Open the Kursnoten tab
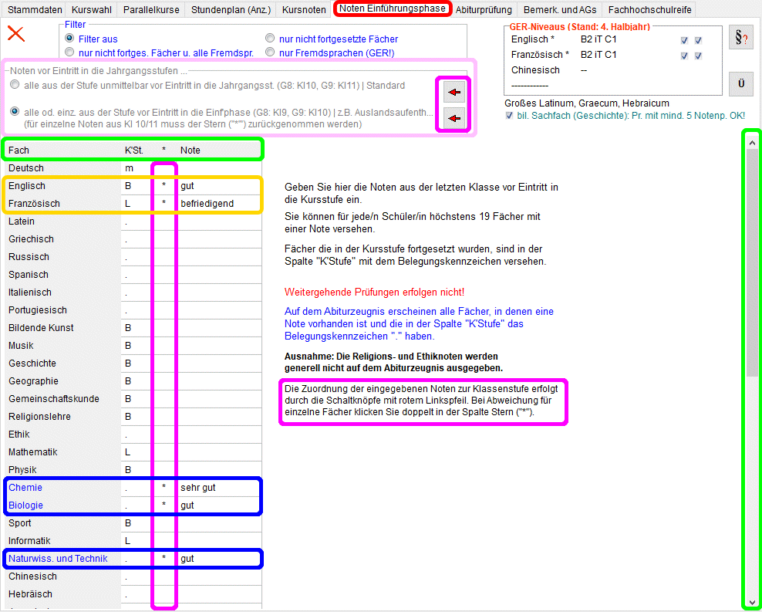The height and width of the screenshot is (612, 762). [x=303, y=10]
